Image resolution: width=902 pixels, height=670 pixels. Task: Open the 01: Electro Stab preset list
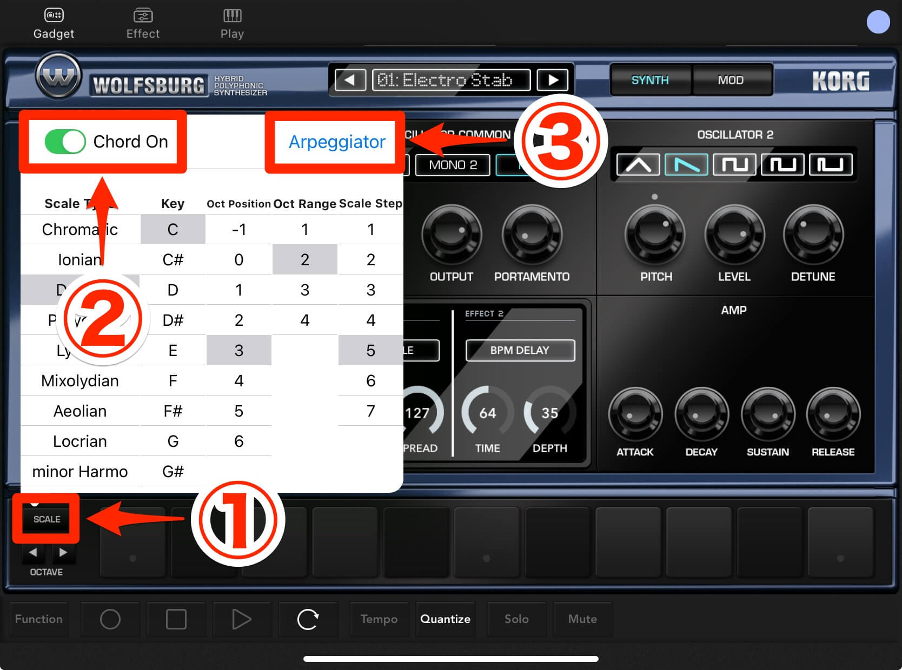pos(451,80)
